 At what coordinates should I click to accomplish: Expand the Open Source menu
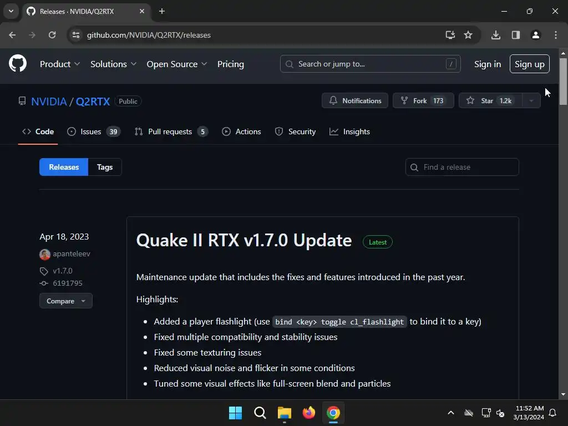[177, 64]
